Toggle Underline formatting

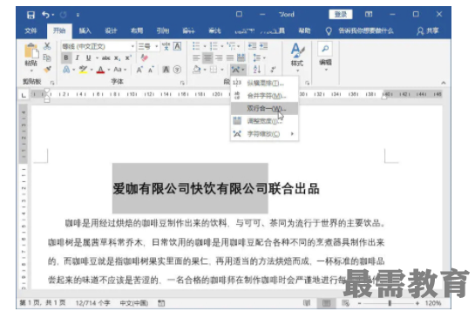pos(88,58)
